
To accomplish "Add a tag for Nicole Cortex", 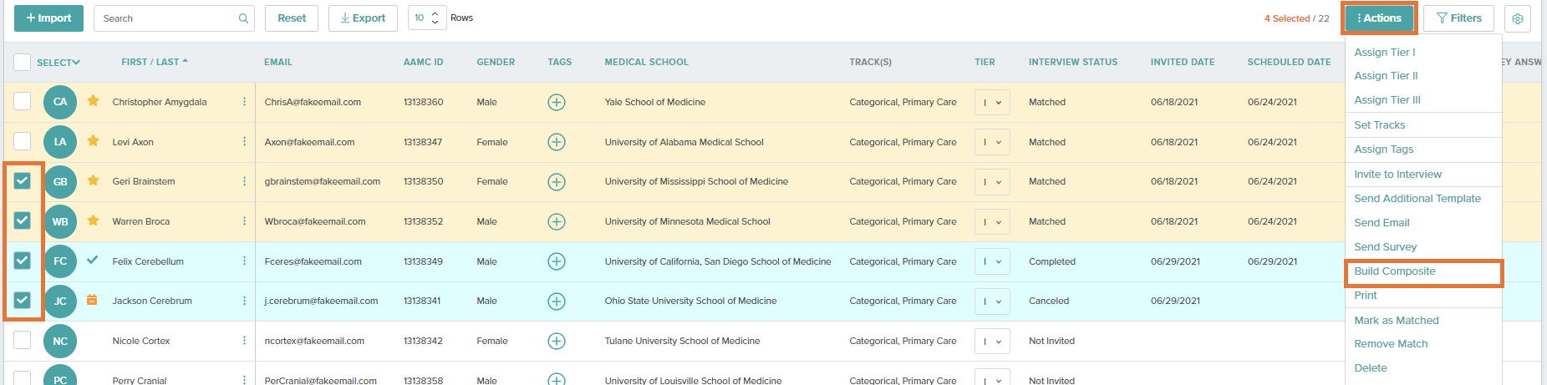I will pyautogui.click(x=557, y=341).
